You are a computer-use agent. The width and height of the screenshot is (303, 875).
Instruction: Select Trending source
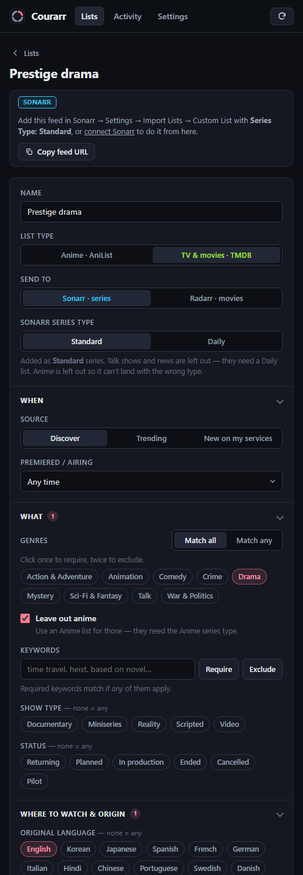(x=151, y=438)
